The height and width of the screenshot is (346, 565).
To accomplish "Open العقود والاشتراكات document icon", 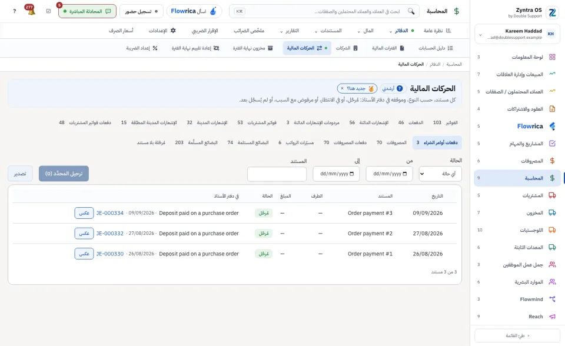I will point(552,109).
